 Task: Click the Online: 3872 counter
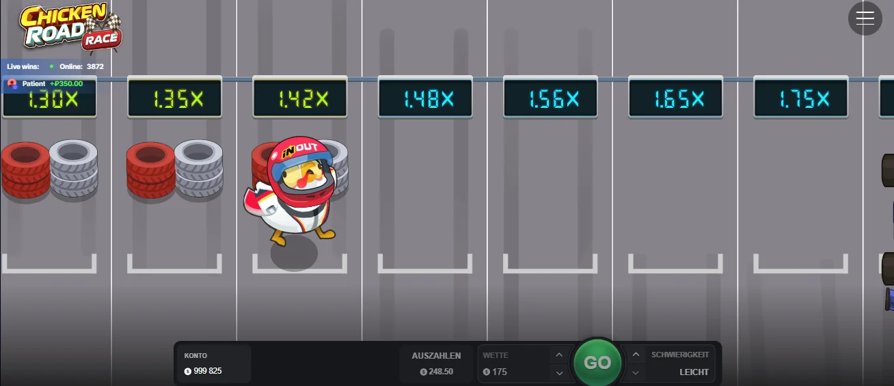pos(81,66)
